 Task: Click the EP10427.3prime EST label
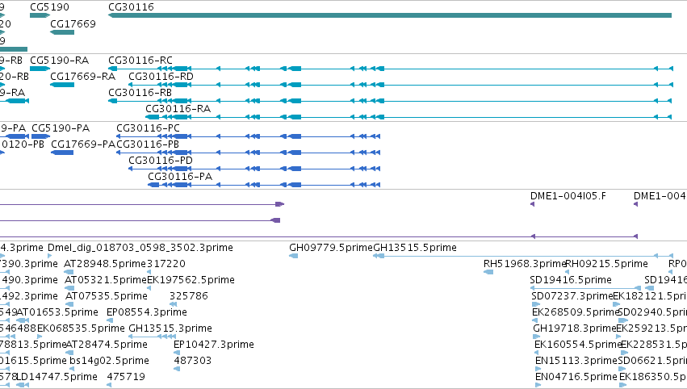tap(214, 345)
